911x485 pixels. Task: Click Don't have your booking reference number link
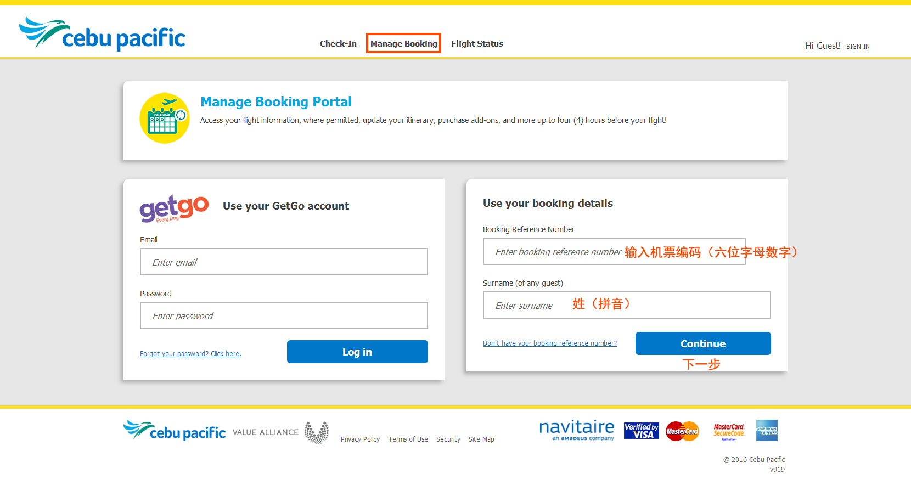tap(550, 343)
